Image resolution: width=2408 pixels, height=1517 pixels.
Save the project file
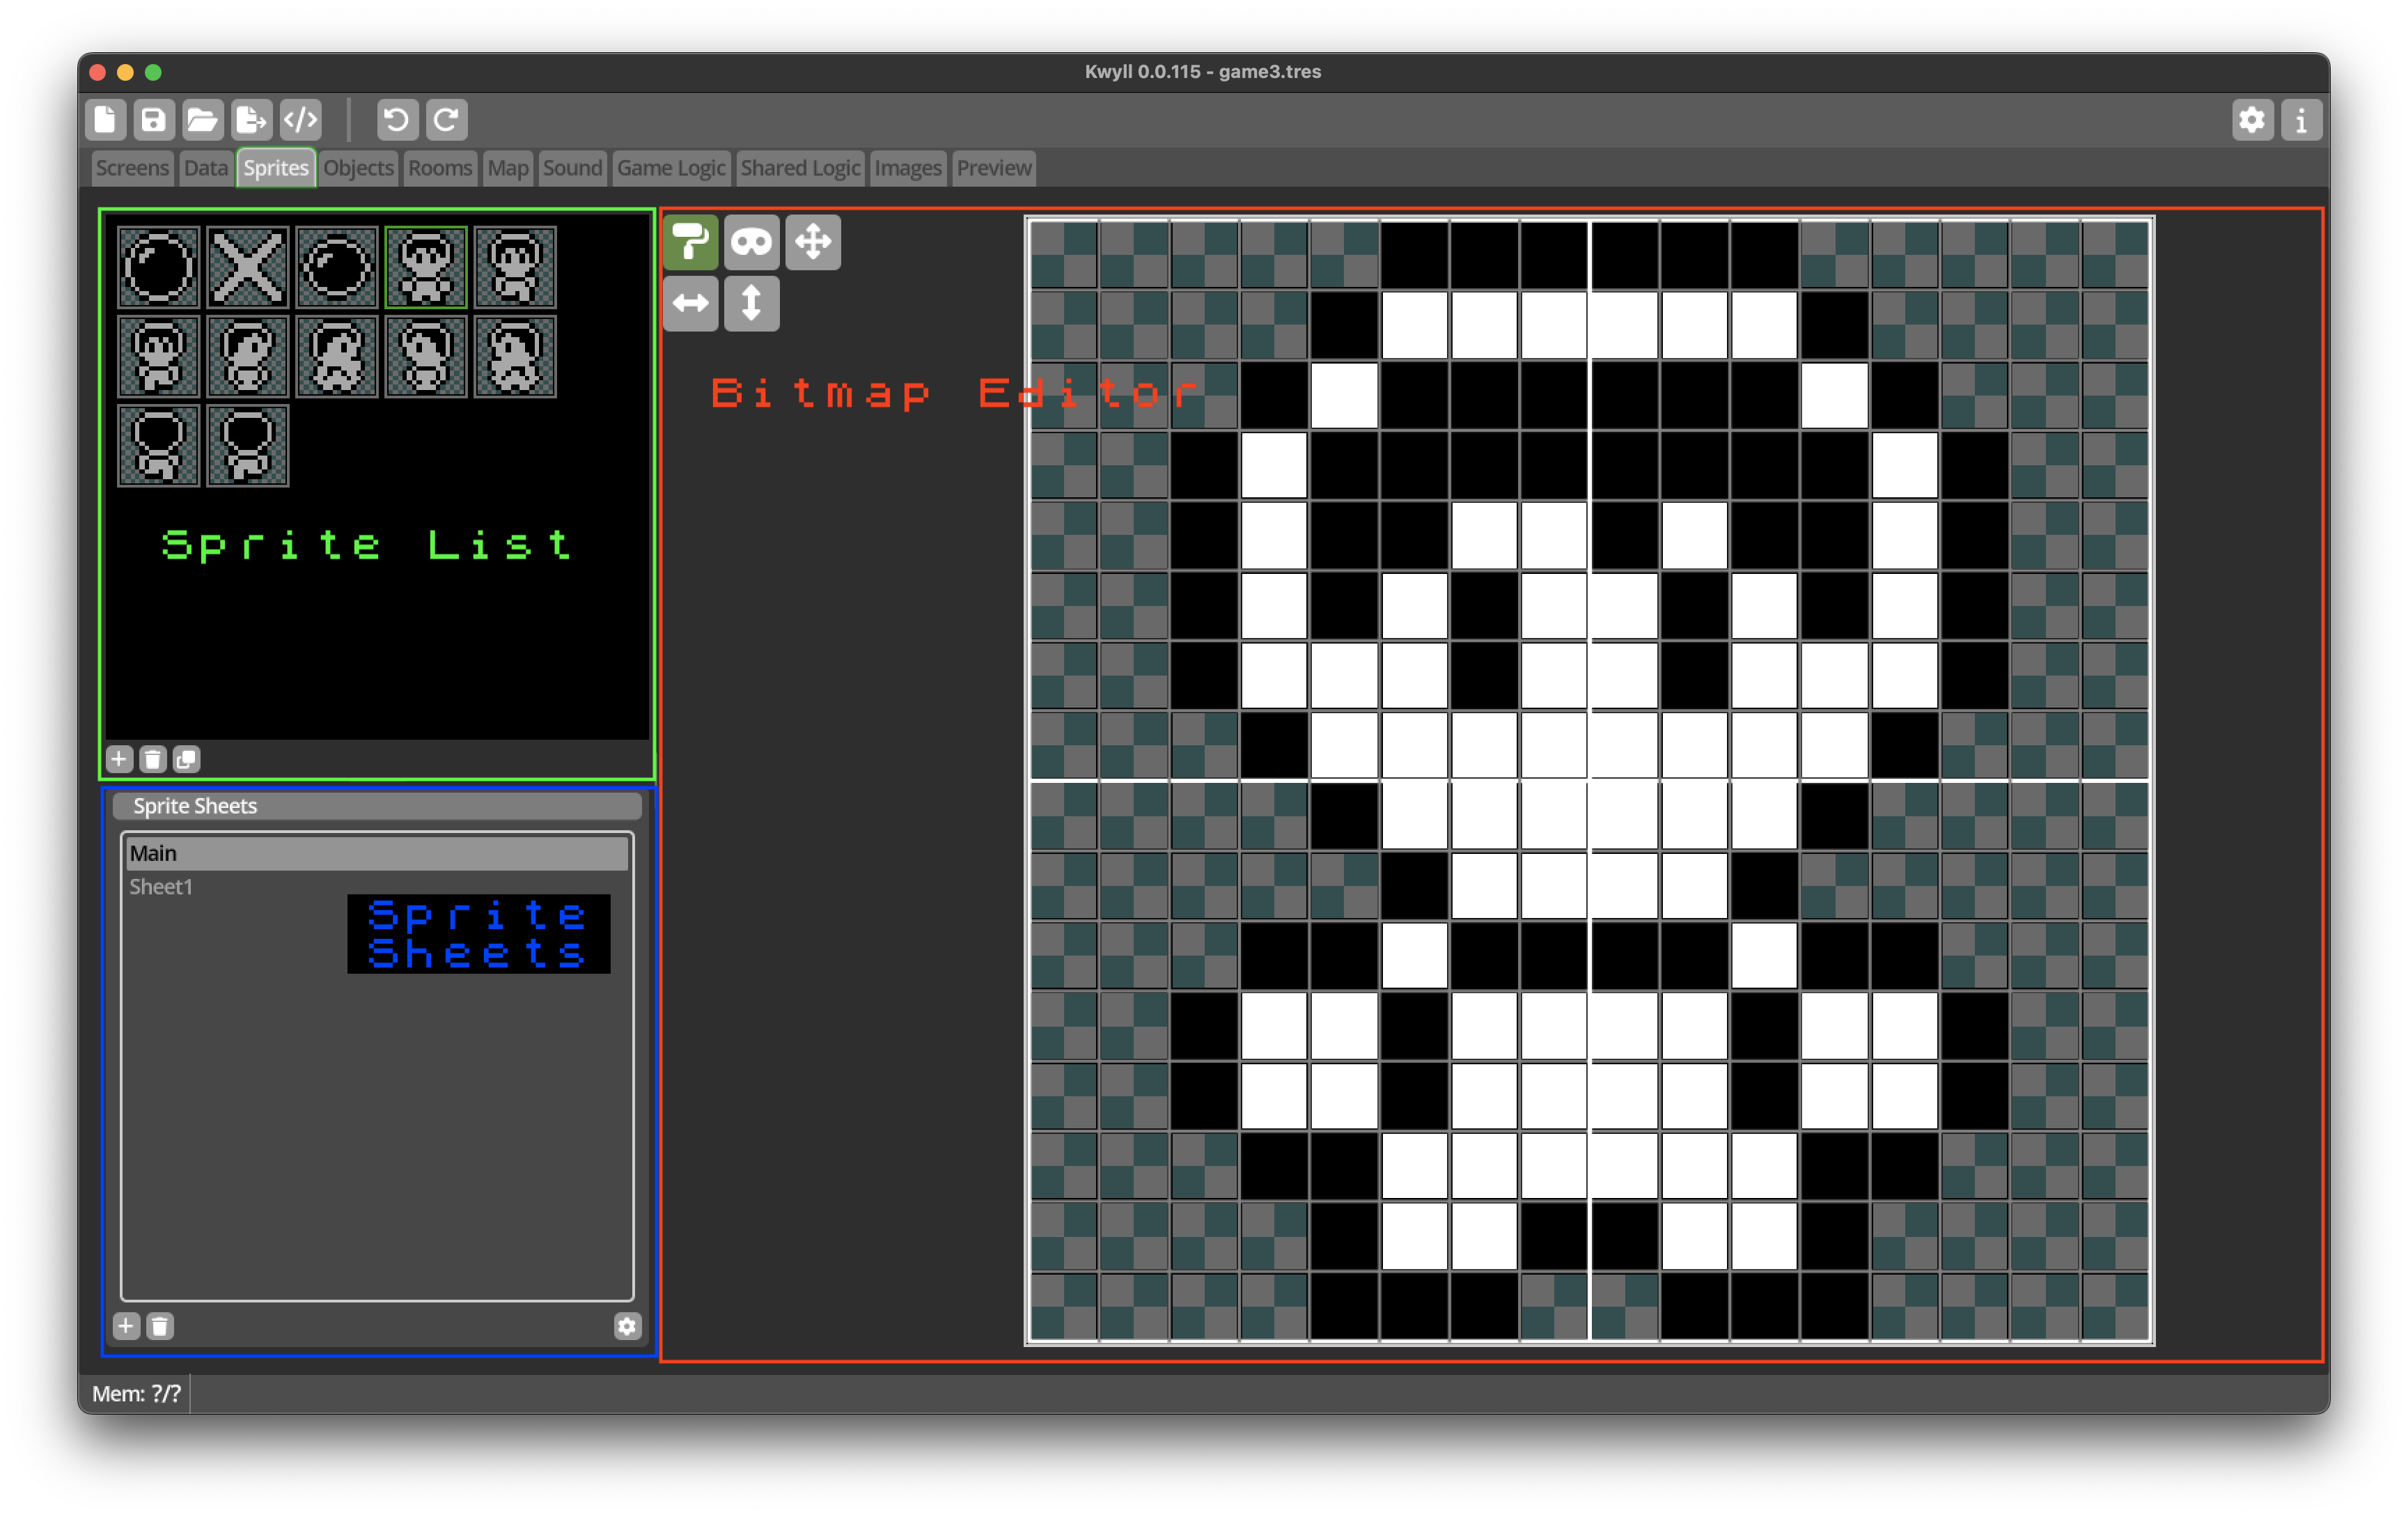pos(153,120)
